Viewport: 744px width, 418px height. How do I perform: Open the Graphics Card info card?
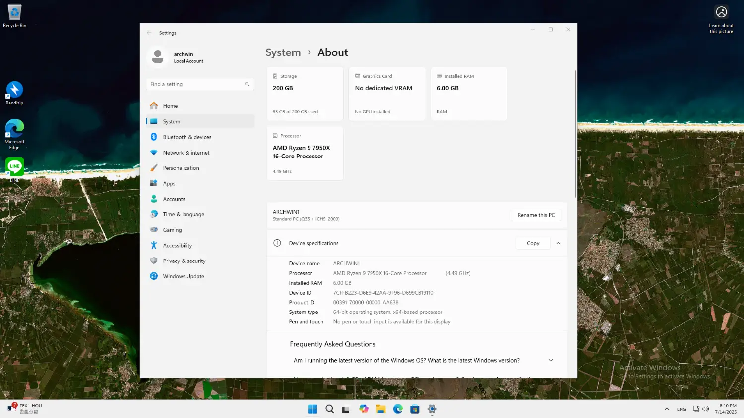point(387,94)
